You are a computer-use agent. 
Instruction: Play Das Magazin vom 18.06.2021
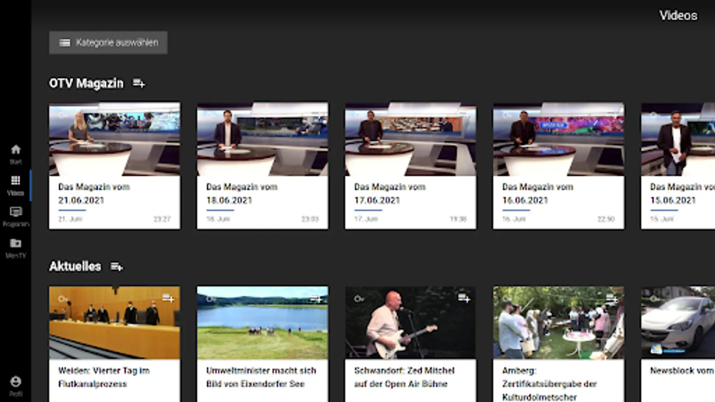coord(262,165)
